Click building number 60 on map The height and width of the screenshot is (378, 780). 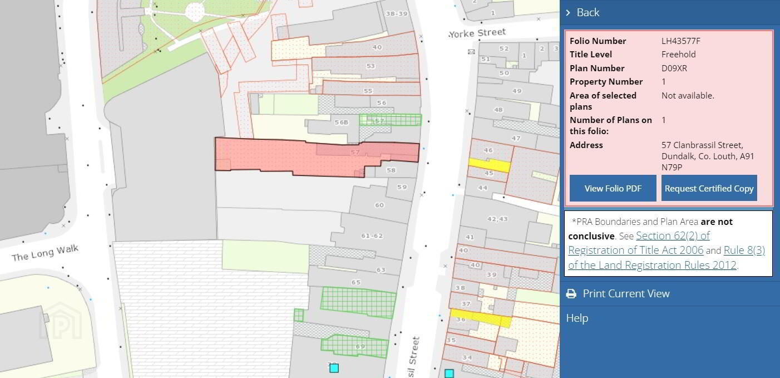click(379, 205)
